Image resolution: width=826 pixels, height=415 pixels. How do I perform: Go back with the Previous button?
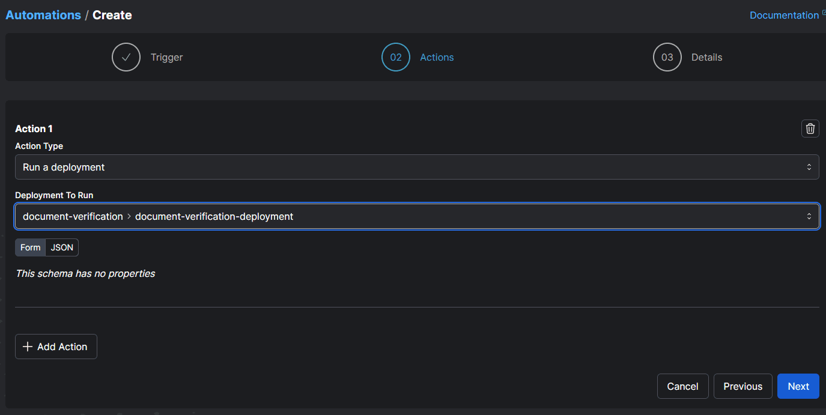click(x=742, y=386)
